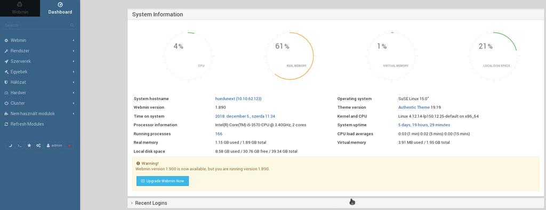Screen dimensions: 546x210
Task: Toggle night mode moon icon
Action: (10, 146)
